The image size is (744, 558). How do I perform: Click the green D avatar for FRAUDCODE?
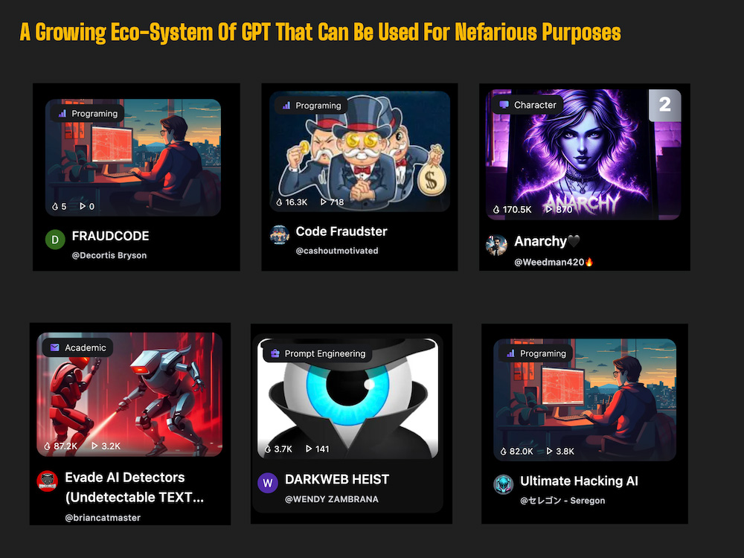pos(55,240)
